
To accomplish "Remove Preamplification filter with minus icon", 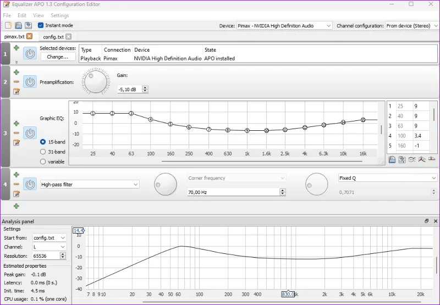I will (16, 82).
